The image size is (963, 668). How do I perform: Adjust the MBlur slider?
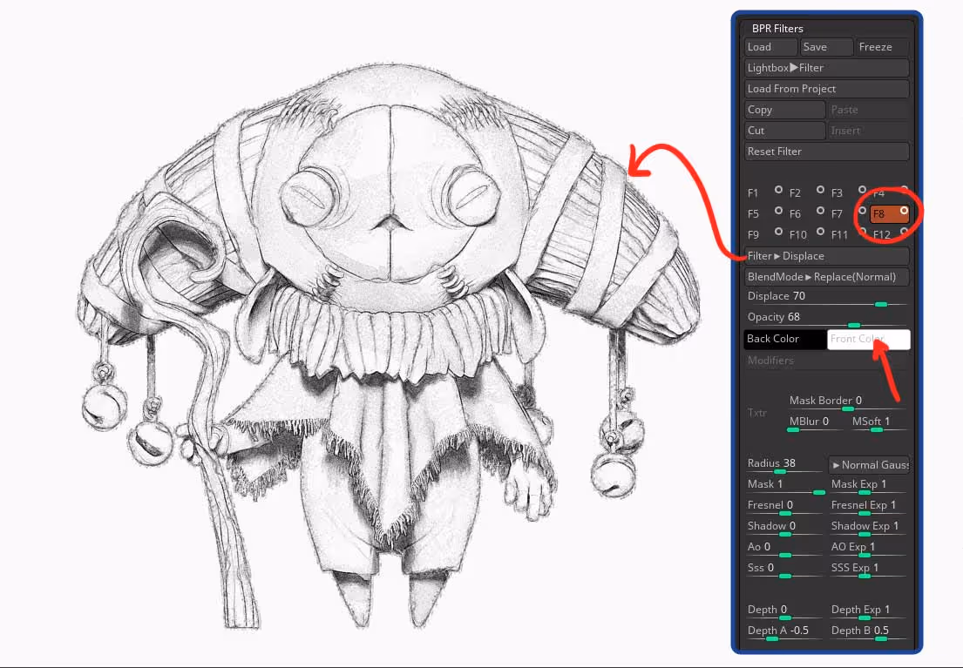[x=816, y=423]
